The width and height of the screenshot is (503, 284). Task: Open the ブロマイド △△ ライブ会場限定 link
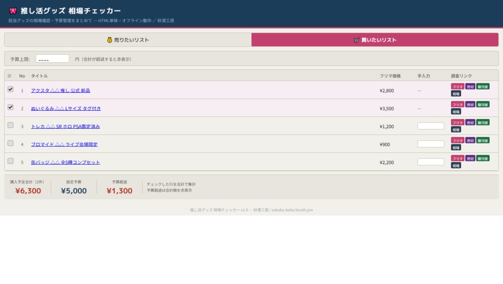(x=64, y=144)
